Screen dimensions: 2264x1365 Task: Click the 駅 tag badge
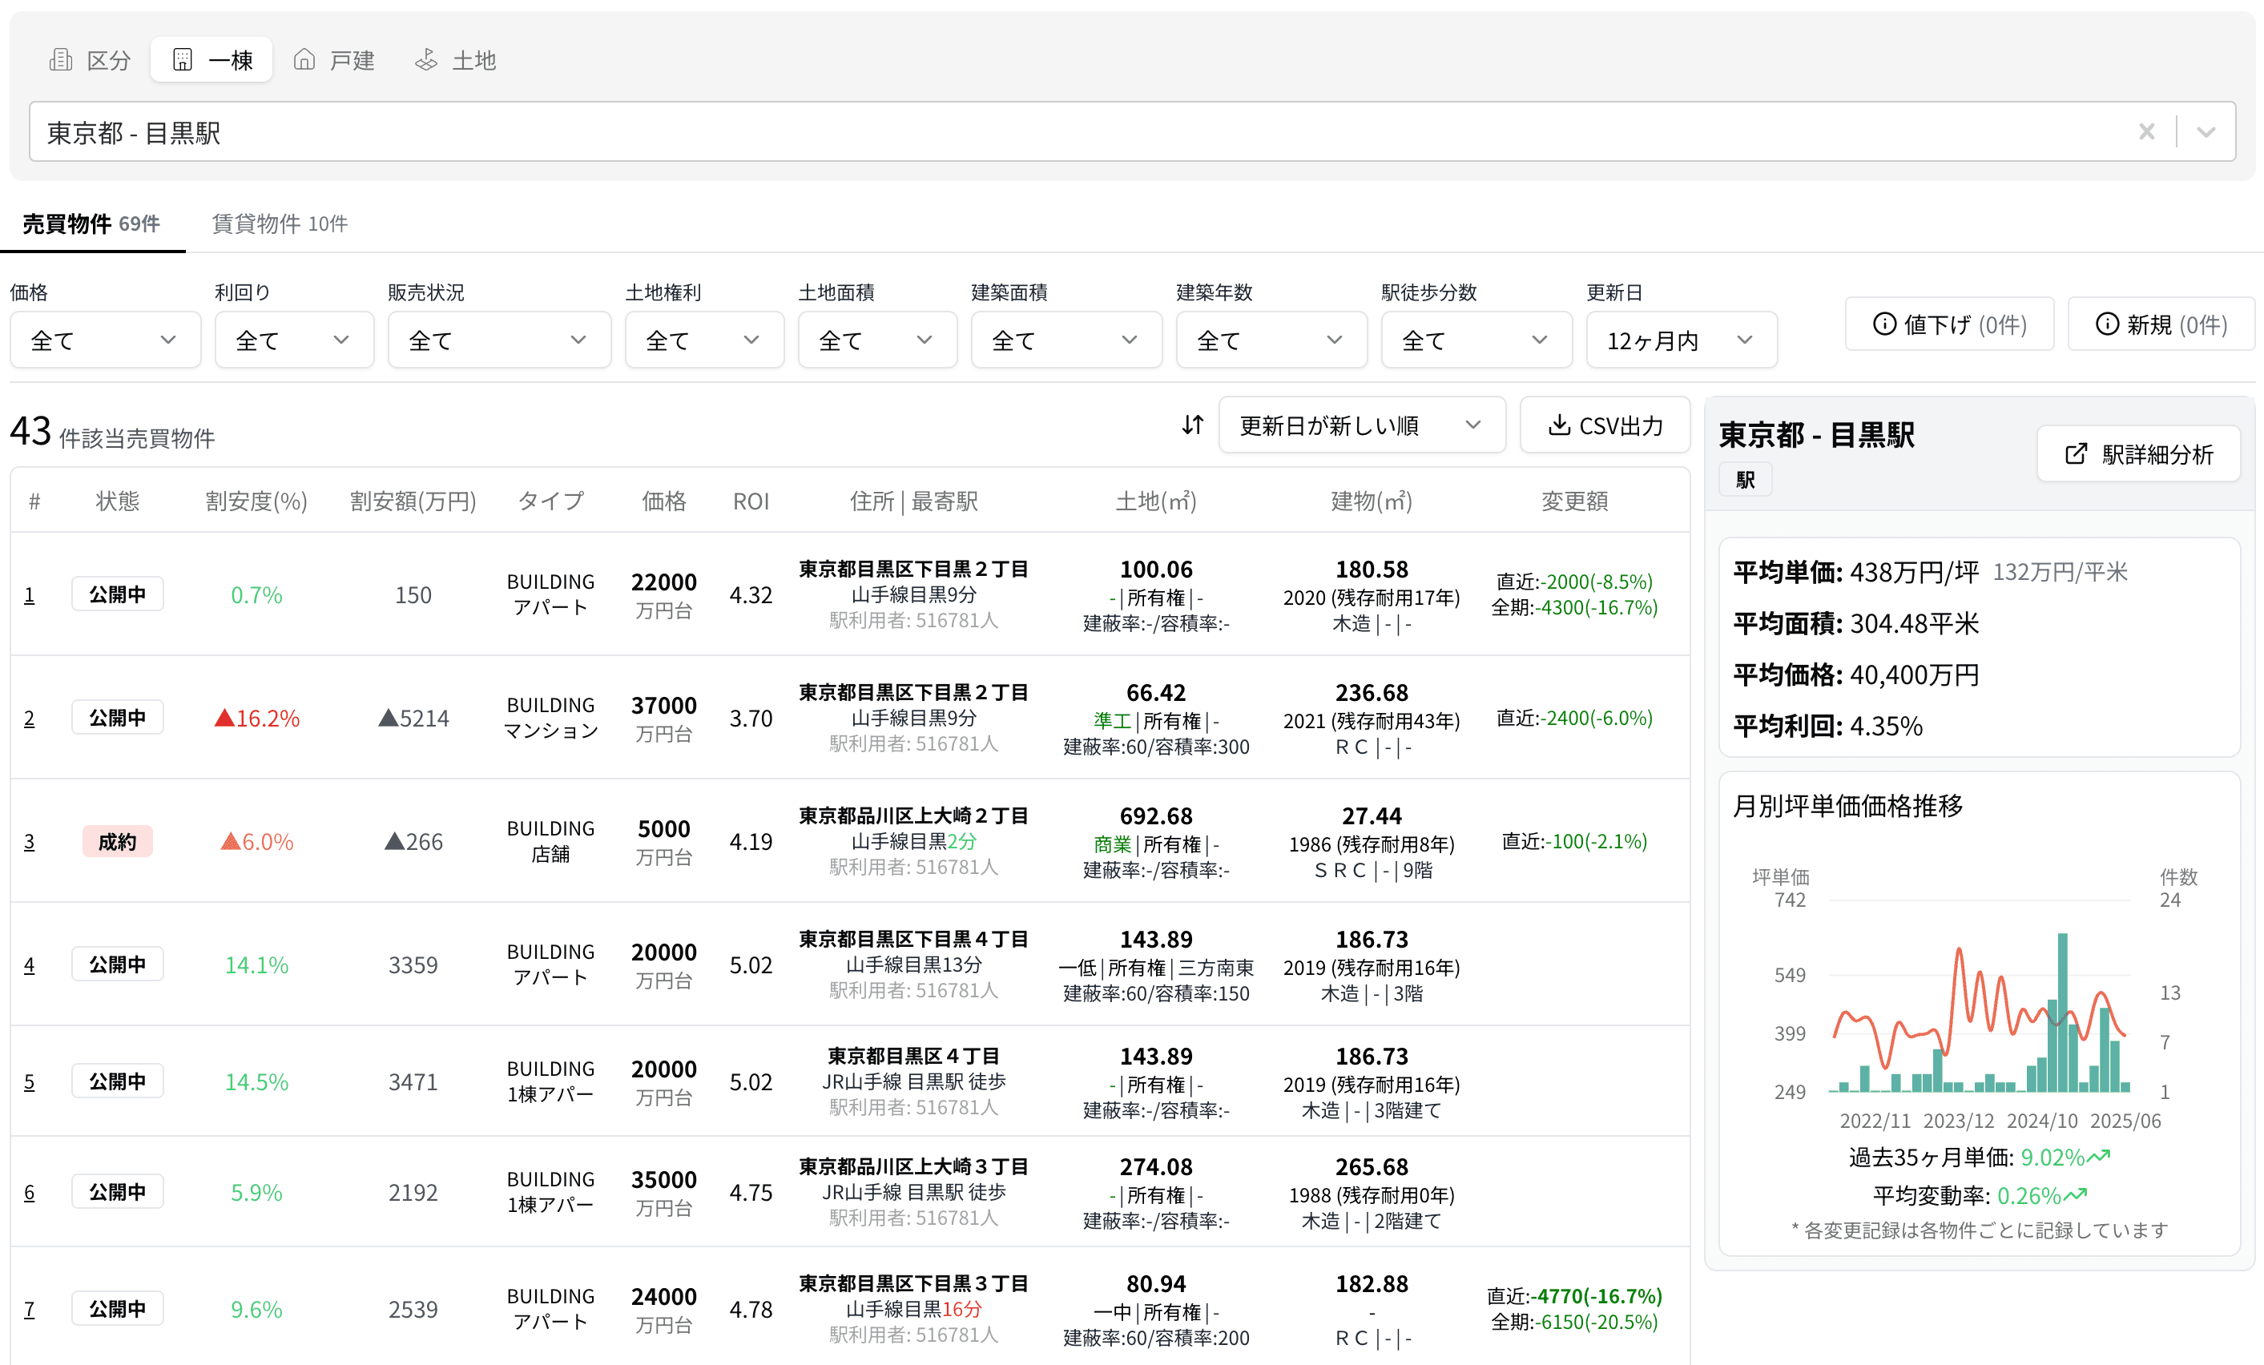pos(1745,480)
